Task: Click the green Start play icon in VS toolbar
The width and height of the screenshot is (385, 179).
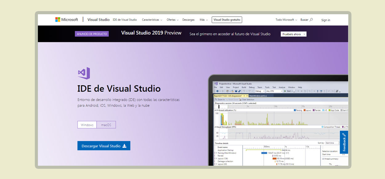Action: (285, 91)
